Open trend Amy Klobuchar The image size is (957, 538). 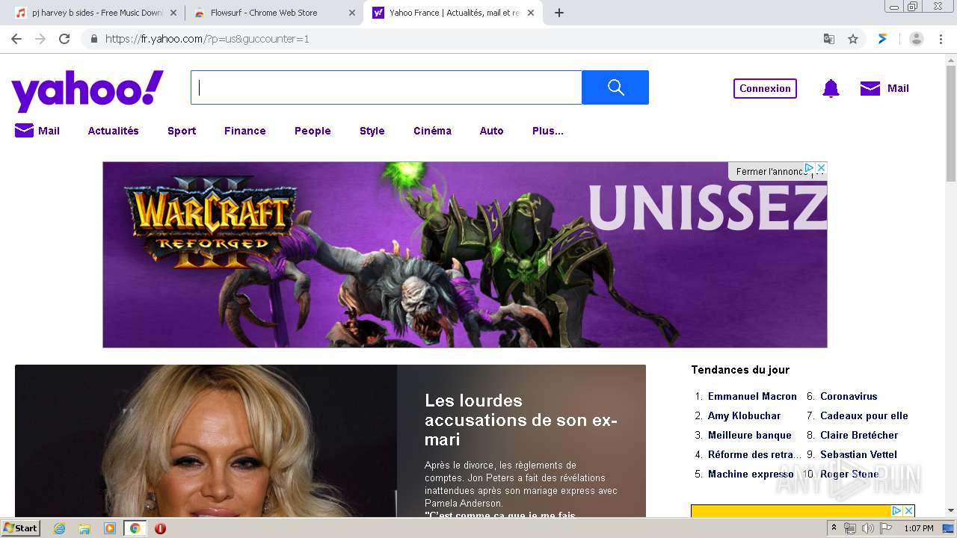point(744,415)
